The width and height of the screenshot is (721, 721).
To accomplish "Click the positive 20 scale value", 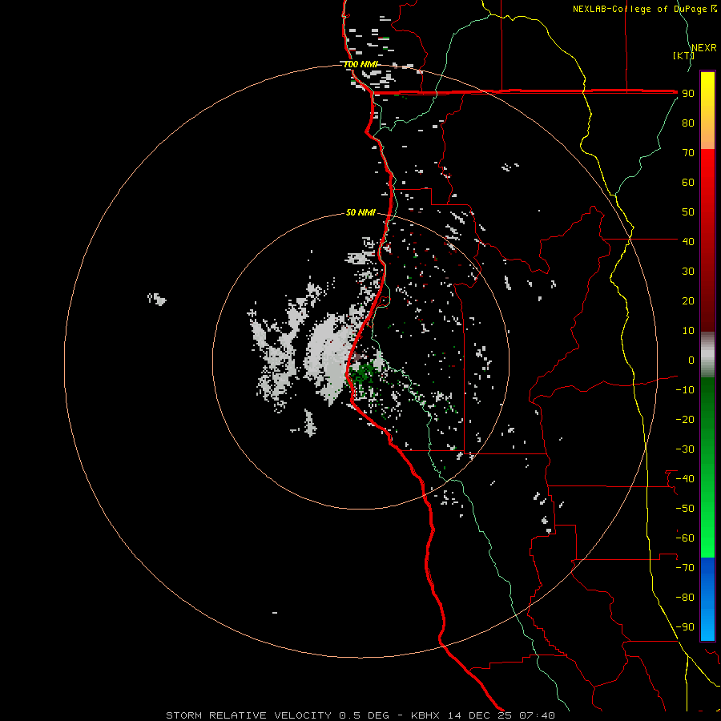I will click(688, 300).
